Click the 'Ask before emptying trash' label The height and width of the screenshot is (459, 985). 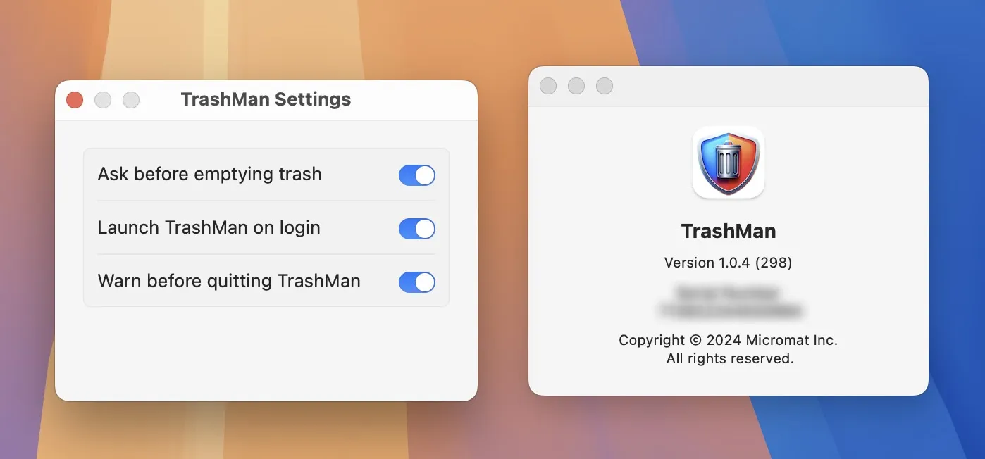tap(209, 175)
